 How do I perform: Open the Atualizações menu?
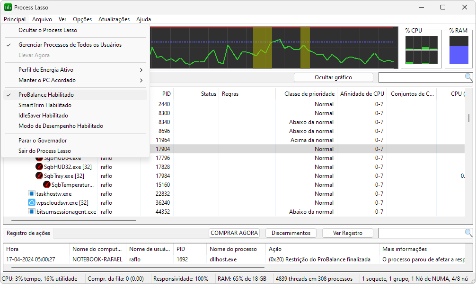tap(114, 19)
